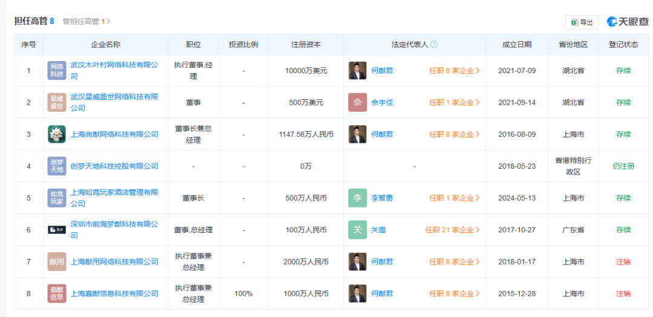Open 何猷君 name link in row 8
The width and height of the screenshot is (653, 317).
(382, 293)
